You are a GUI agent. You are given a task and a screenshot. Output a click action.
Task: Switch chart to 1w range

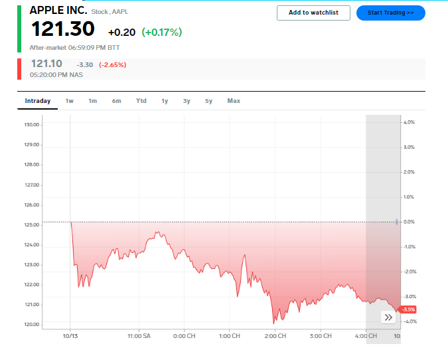(70, 101)
